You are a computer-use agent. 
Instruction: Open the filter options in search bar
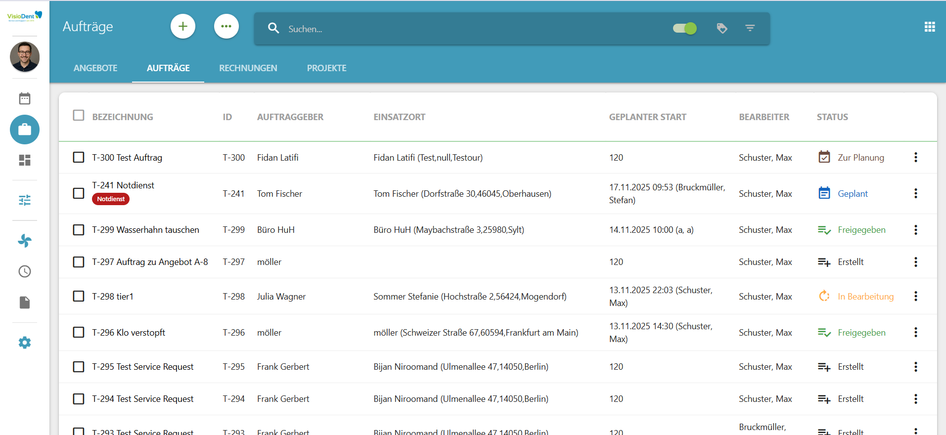(x=750, y=29)
